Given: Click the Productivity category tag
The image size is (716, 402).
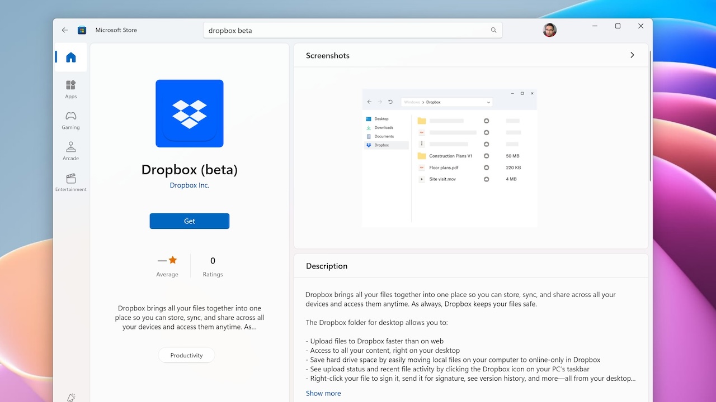Looking at the screenshot, I should click(186, 355).
